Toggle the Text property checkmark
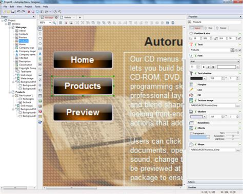 [195, 45]
